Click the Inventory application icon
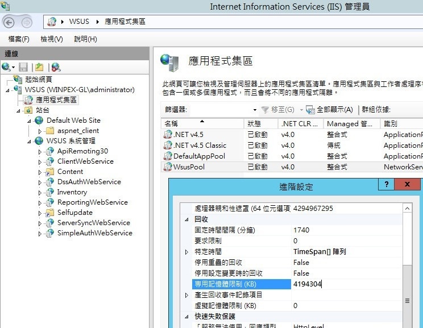 (x=49, y=192)
